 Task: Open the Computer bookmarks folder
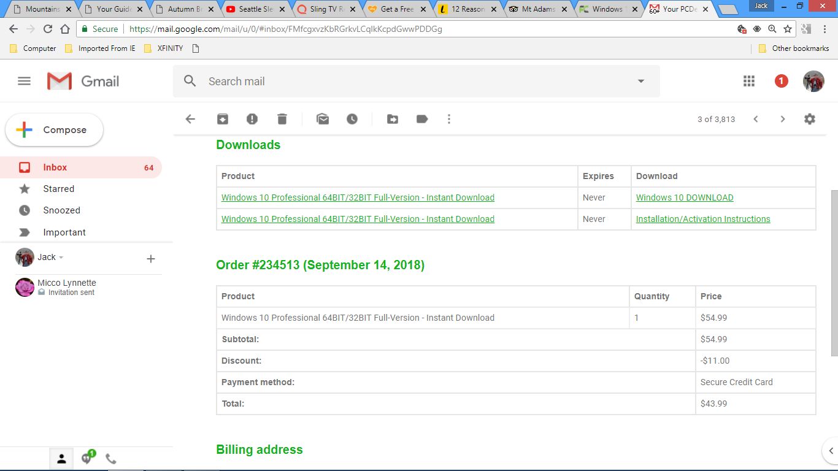[33, 48]
